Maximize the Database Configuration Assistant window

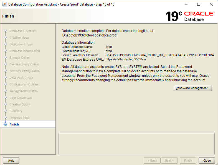pos(199,4)
